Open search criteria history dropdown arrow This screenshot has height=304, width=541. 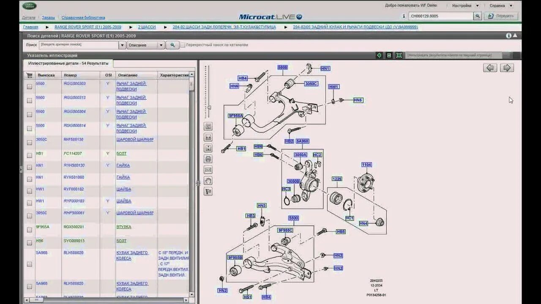pyautogui.click(x=122, y=45)
